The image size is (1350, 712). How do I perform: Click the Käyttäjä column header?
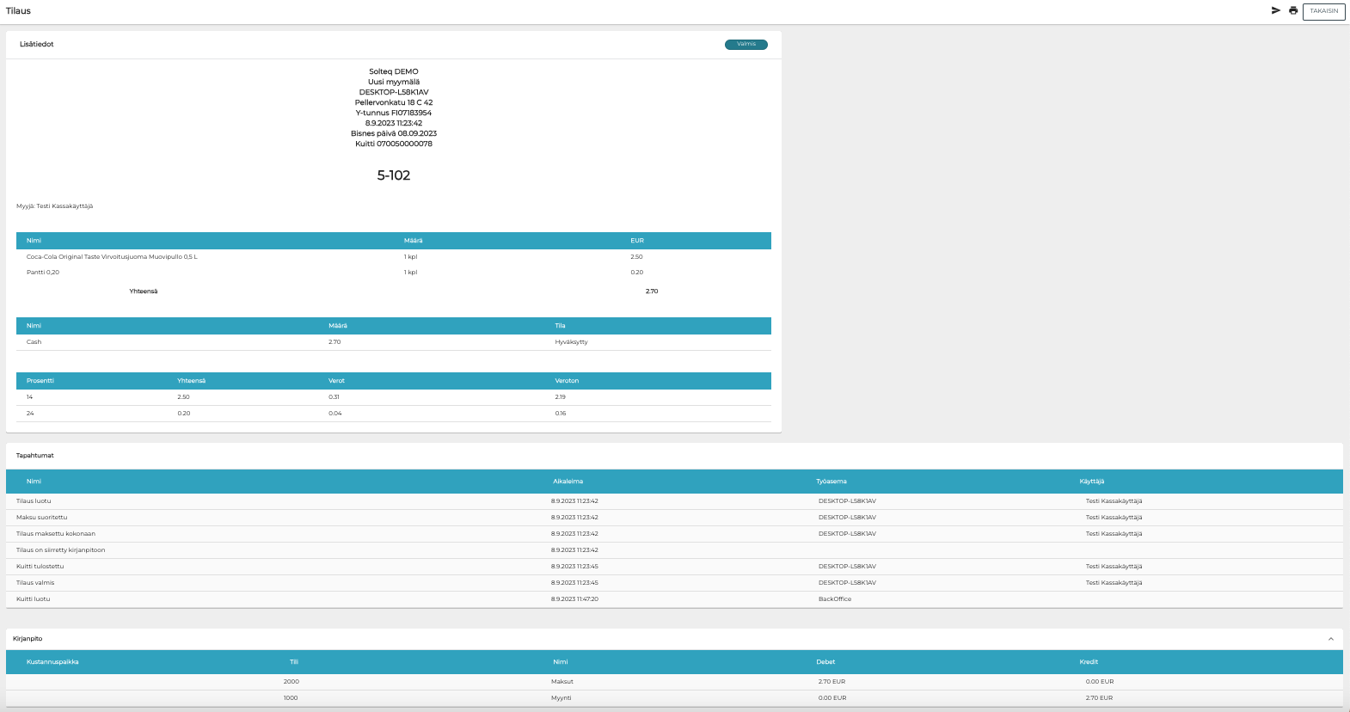1091,482
